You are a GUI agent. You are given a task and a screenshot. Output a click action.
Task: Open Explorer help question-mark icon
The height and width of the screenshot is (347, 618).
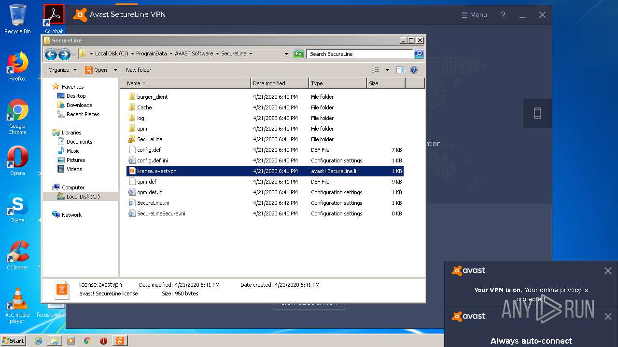coord(414,70)
